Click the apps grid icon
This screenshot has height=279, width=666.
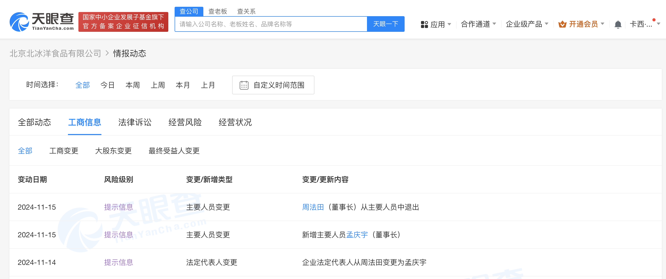click(424, 25)
